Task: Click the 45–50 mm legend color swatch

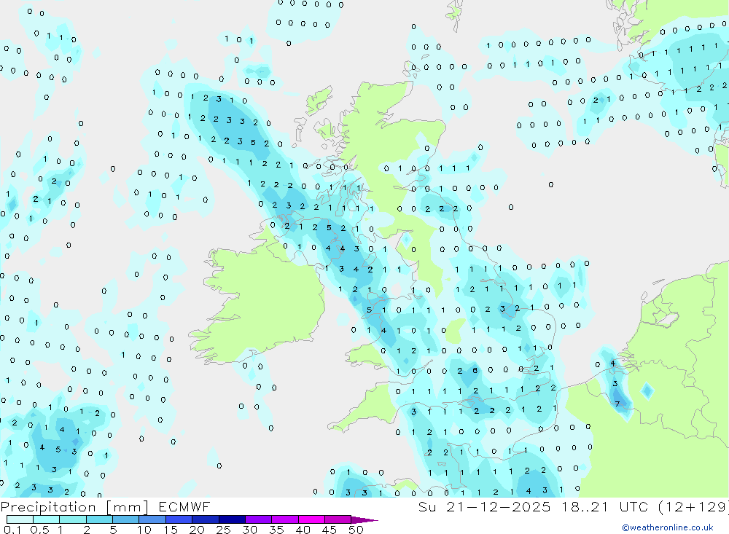Action: tap(338, 519)
